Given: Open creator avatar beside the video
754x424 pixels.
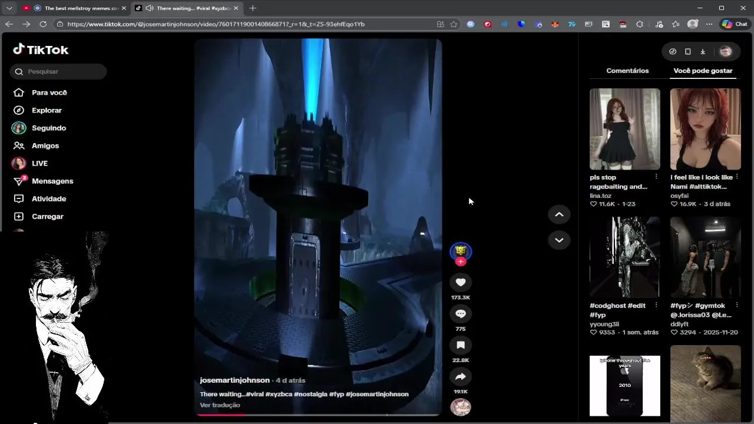Looking at the screenshot, I should [x=461, y=251].
